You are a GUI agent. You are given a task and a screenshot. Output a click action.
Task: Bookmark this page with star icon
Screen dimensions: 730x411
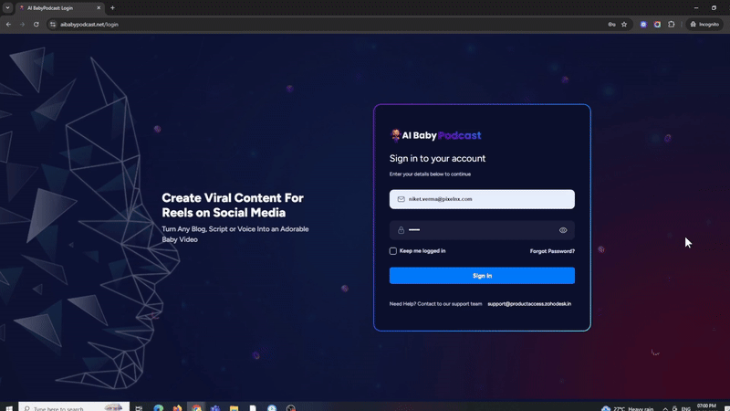click(x=624, y=25)
